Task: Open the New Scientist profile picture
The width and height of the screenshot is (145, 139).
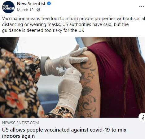Action: tap(8, 7)
